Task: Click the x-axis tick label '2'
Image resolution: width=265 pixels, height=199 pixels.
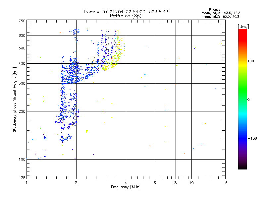Action: [76, 183]
